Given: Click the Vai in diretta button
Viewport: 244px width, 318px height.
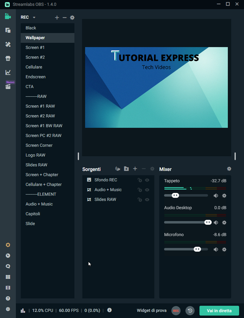Looking at the screenshot, I should [x=219, y=311].
